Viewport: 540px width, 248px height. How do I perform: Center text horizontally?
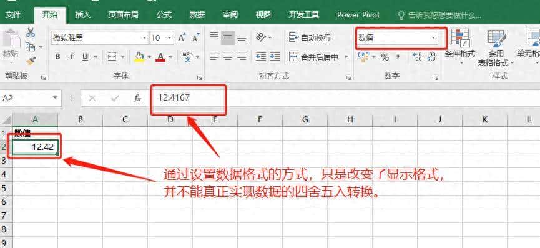(228, 57)
